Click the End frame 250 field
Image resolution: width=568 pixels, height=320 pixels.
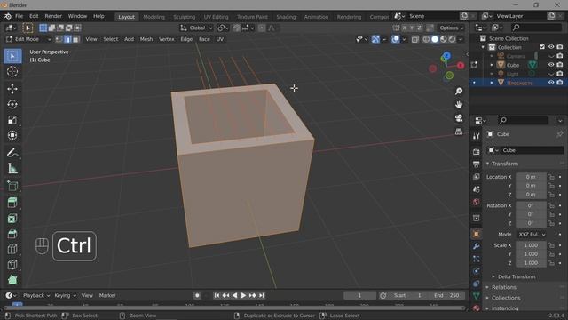pos(447,296)
